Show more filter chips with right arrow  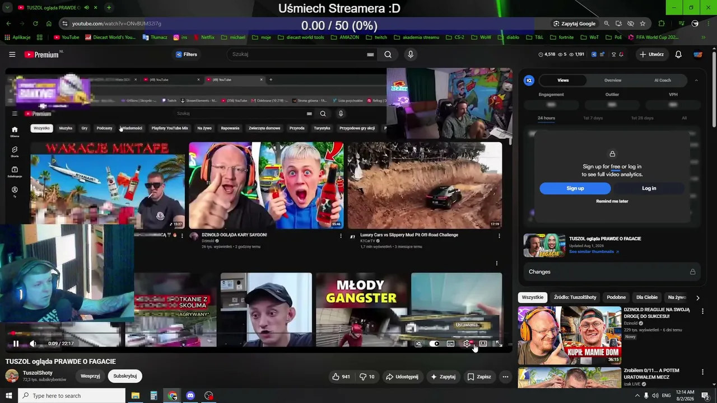click(697, 298)
